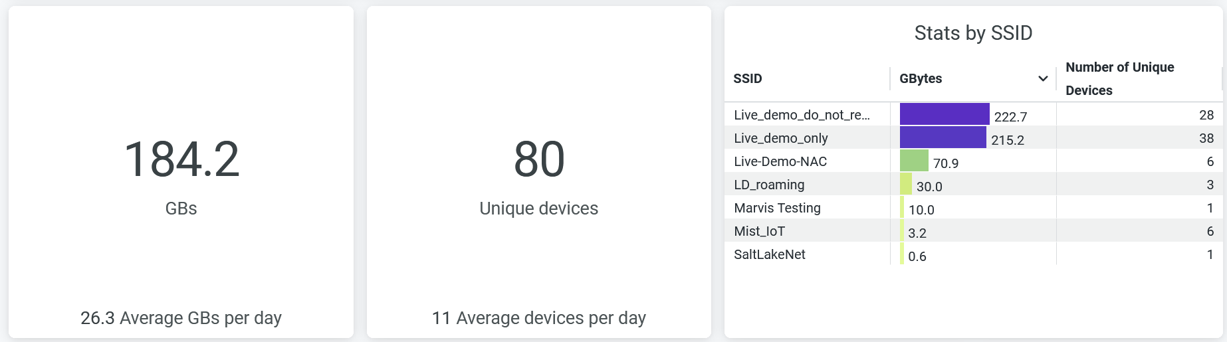Click the Live_demo_do_not_re... SSID row

(x=802, y=115)
